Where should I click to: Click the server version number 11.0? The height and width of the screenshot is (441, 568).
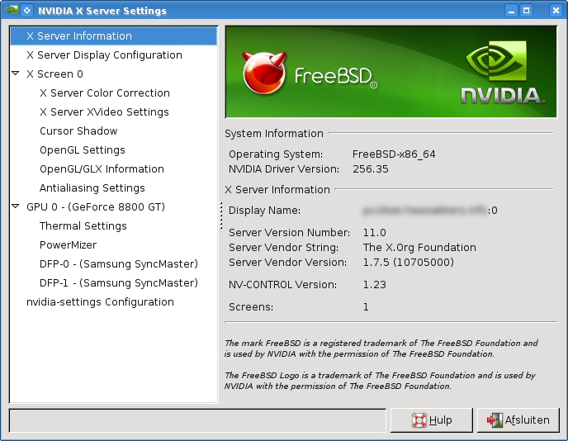point(375,233)
